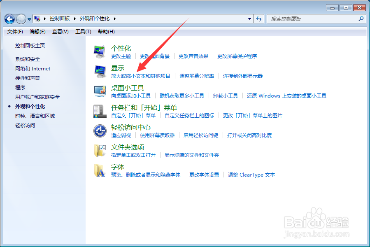This screenshot has height=247, width=370.
Task: Open the 轻松访问中心 heading link
Action: click(131, 128)
